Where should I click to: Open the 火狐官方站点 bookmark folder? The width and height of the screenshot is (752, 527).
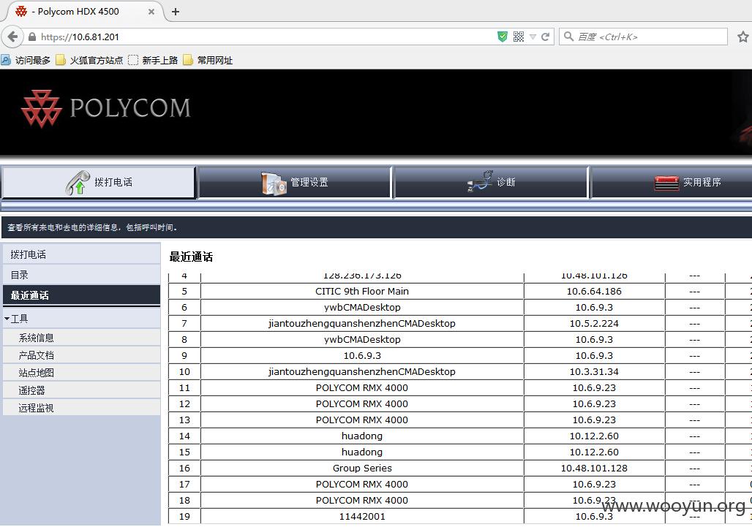click(x=90, y=61)
